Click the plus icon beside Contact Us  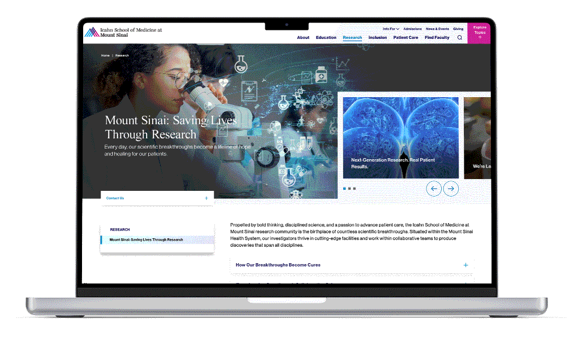pyautogui.click(x=206, y=198)
